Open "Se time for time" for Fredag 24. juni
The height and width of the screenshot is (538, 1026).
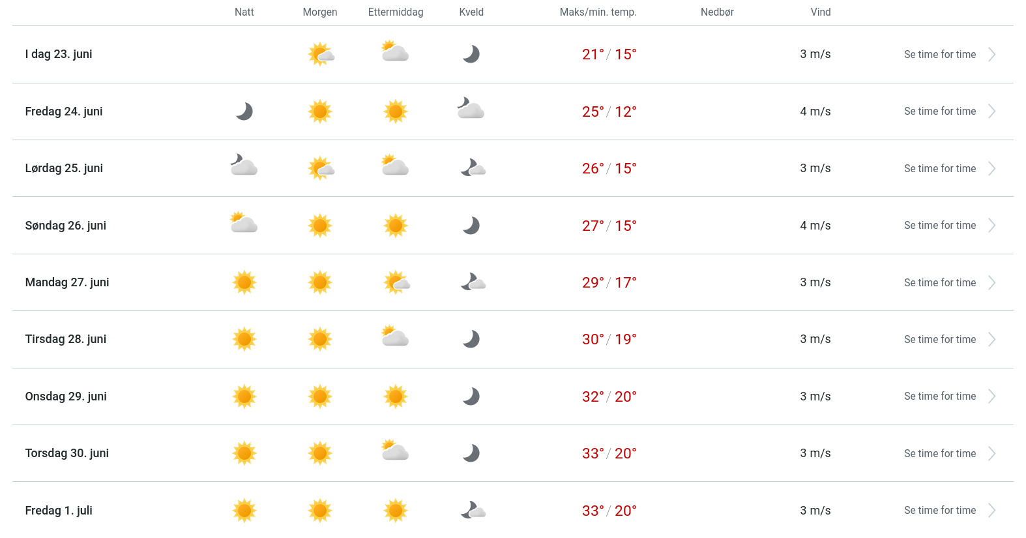940,112
